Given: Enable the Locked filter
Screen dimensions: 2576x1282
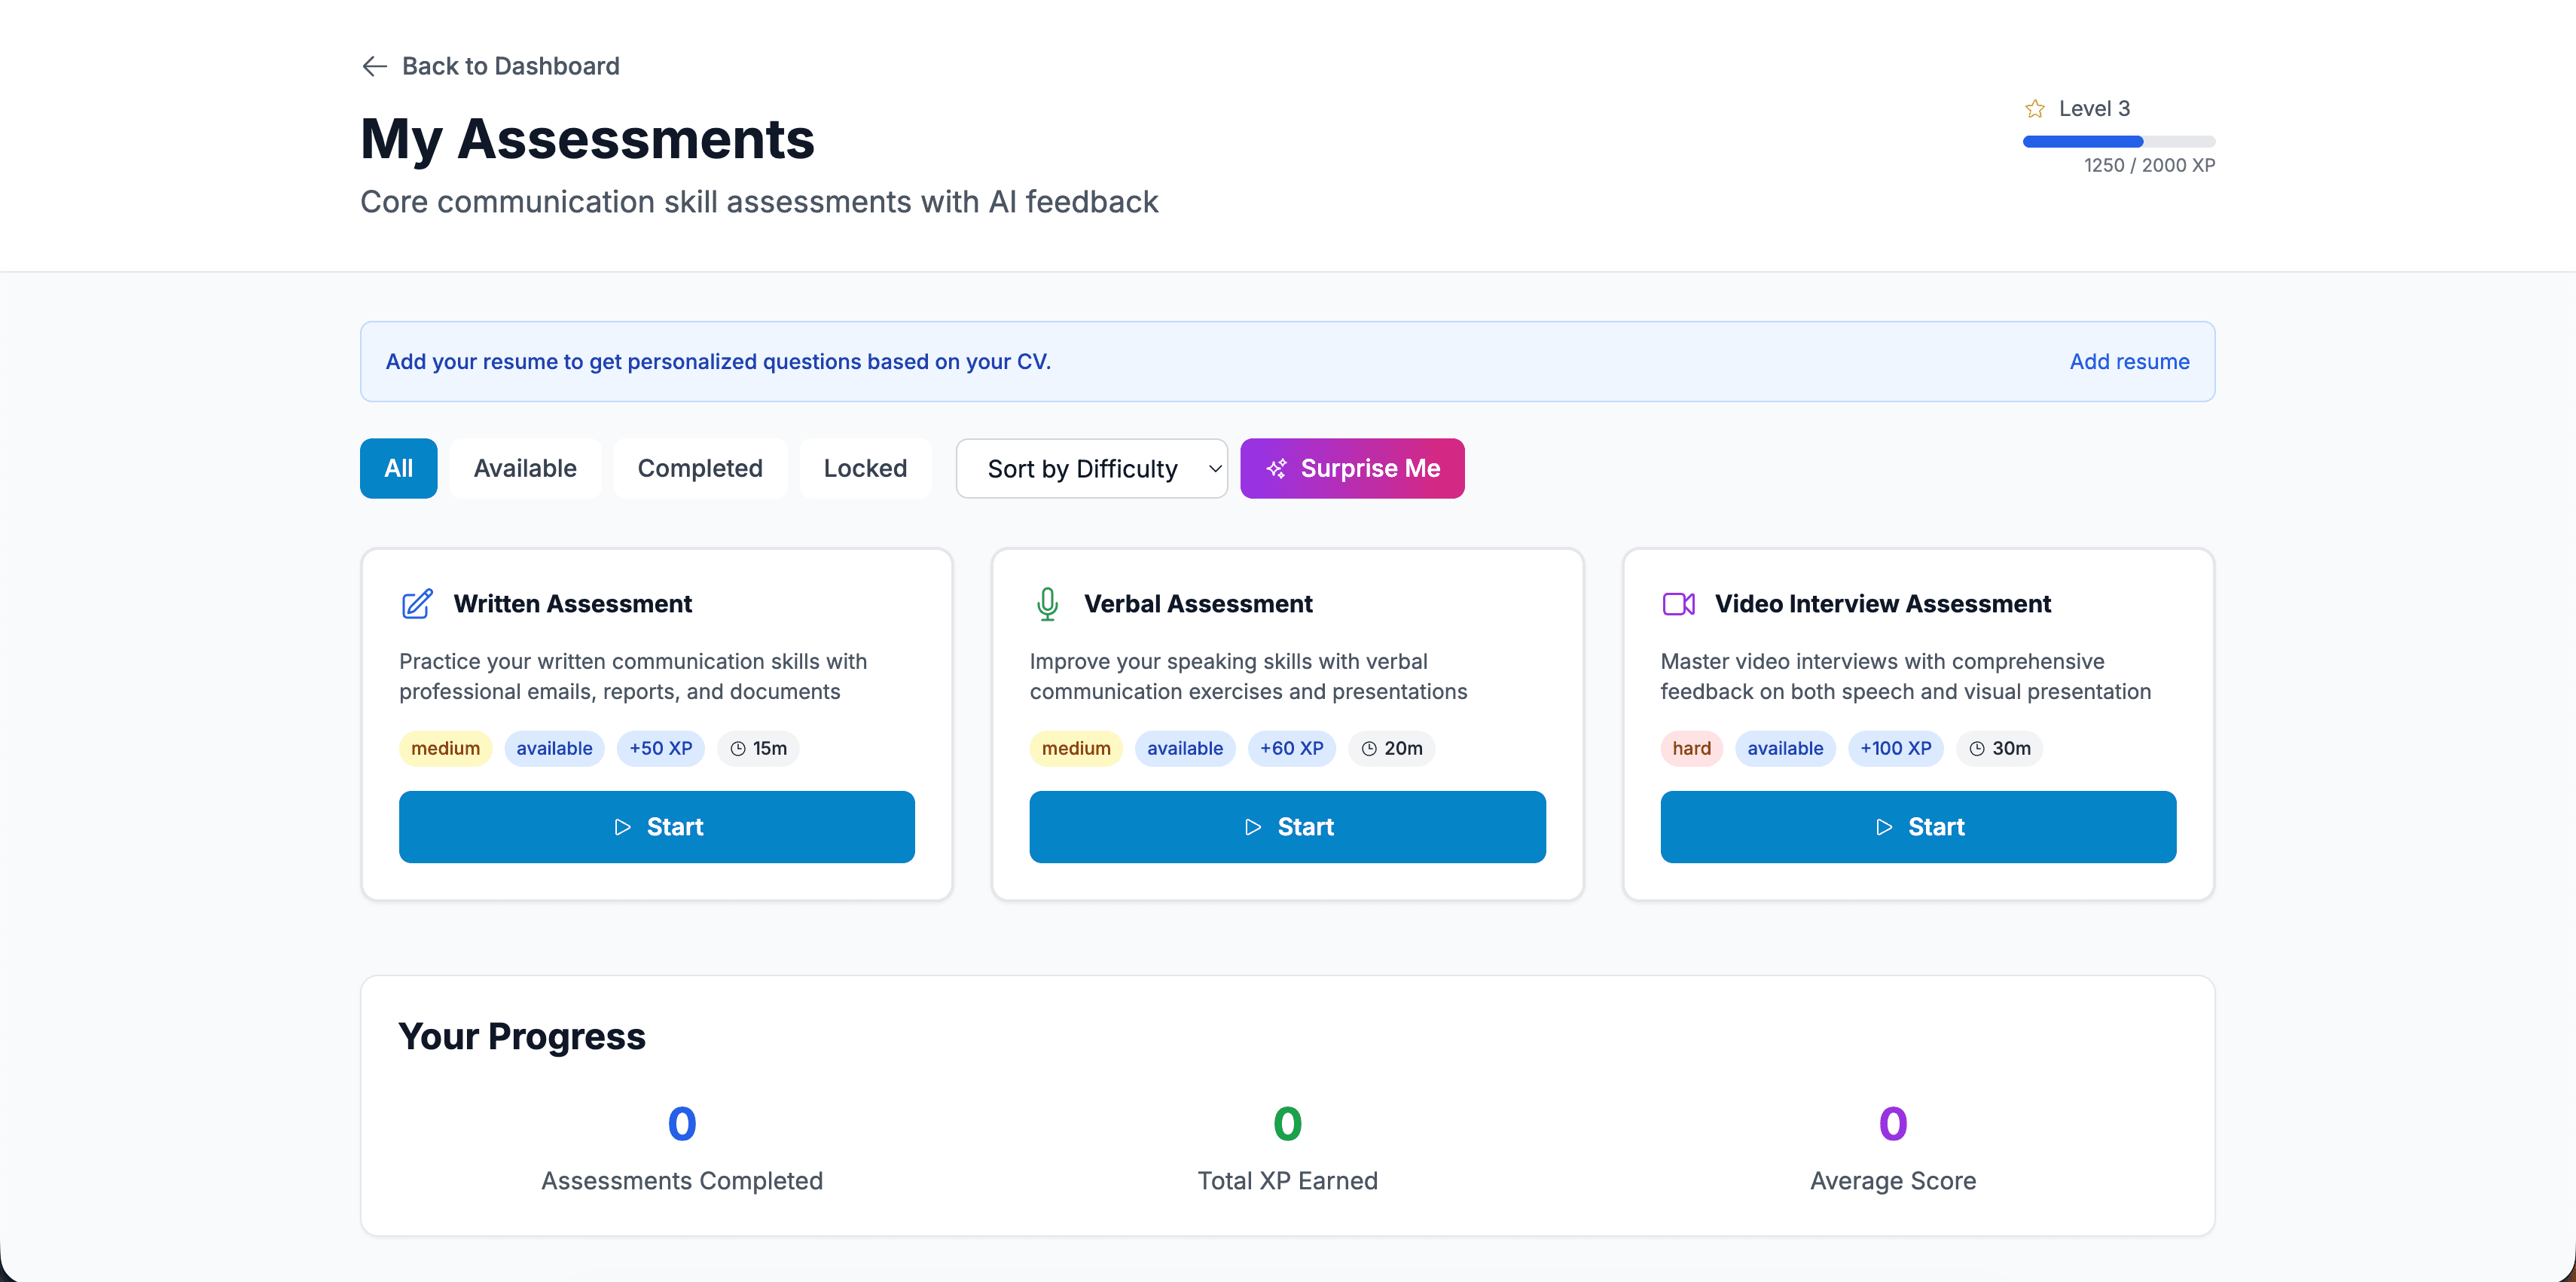Looking at the screenshot, I should (x=865, y=468).
